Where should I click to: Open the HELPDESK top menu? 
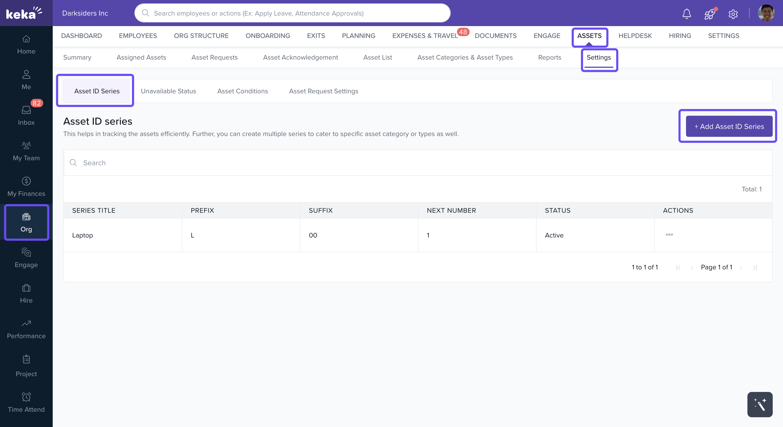[x=635, y=36]
